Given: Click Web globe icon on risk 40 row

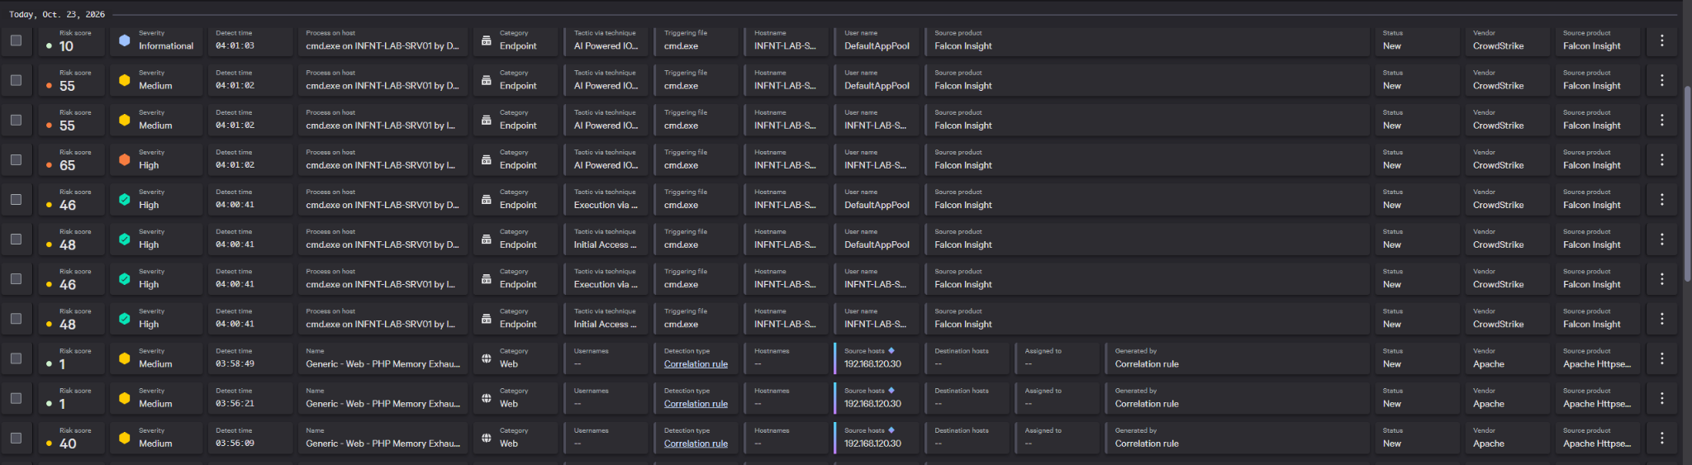Looking at the screenshot, I should tap(486, 438).
